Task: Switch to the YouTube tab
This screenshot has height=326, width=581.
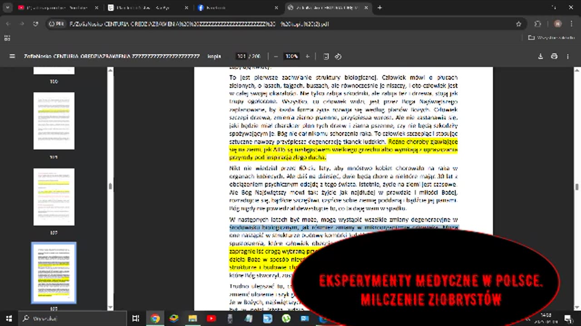Action: (x=57, y=8)
